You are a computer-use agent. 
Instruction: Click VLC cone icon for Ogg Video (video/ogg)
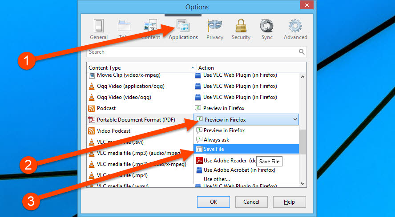92,97
